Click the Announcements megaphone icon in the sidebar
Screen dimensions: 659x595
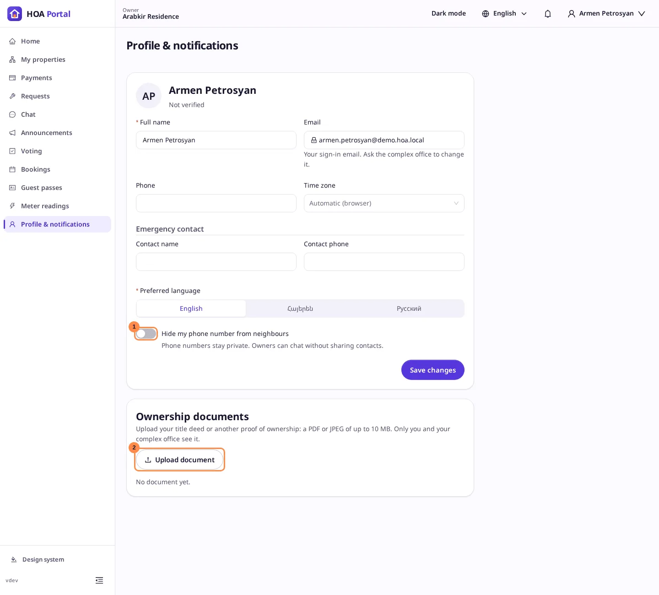12,133
